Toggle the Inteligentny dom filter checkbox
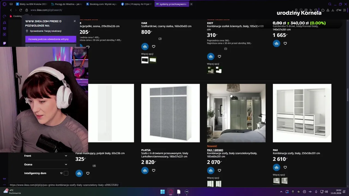The image size is (349, 196). [x=66, y=173]
